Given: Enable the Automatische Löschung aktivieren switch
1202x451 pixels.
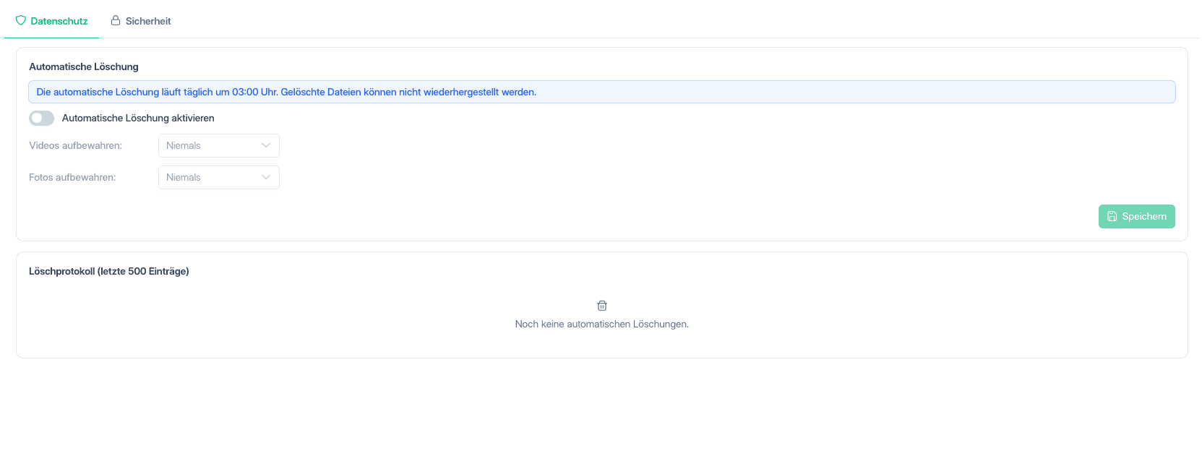Looking at the screenshot, I should tap(42, 118).
